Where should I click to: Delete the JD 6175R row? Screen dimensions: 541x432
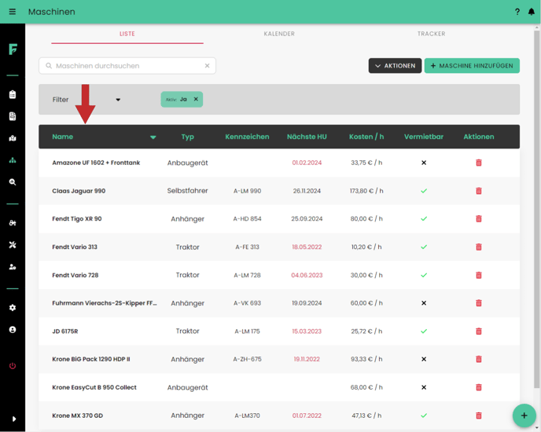479,331
